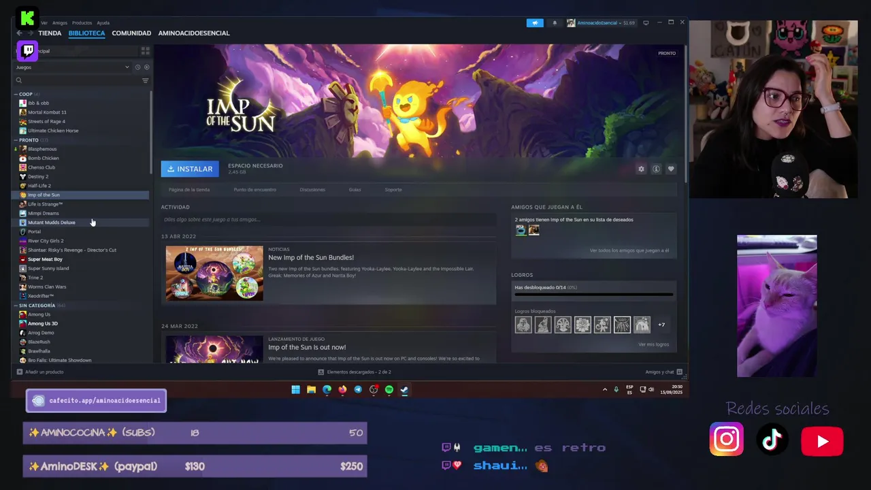Open game settings gear for Imp of the Sun
871x490 pixels.
click(641, 169)
